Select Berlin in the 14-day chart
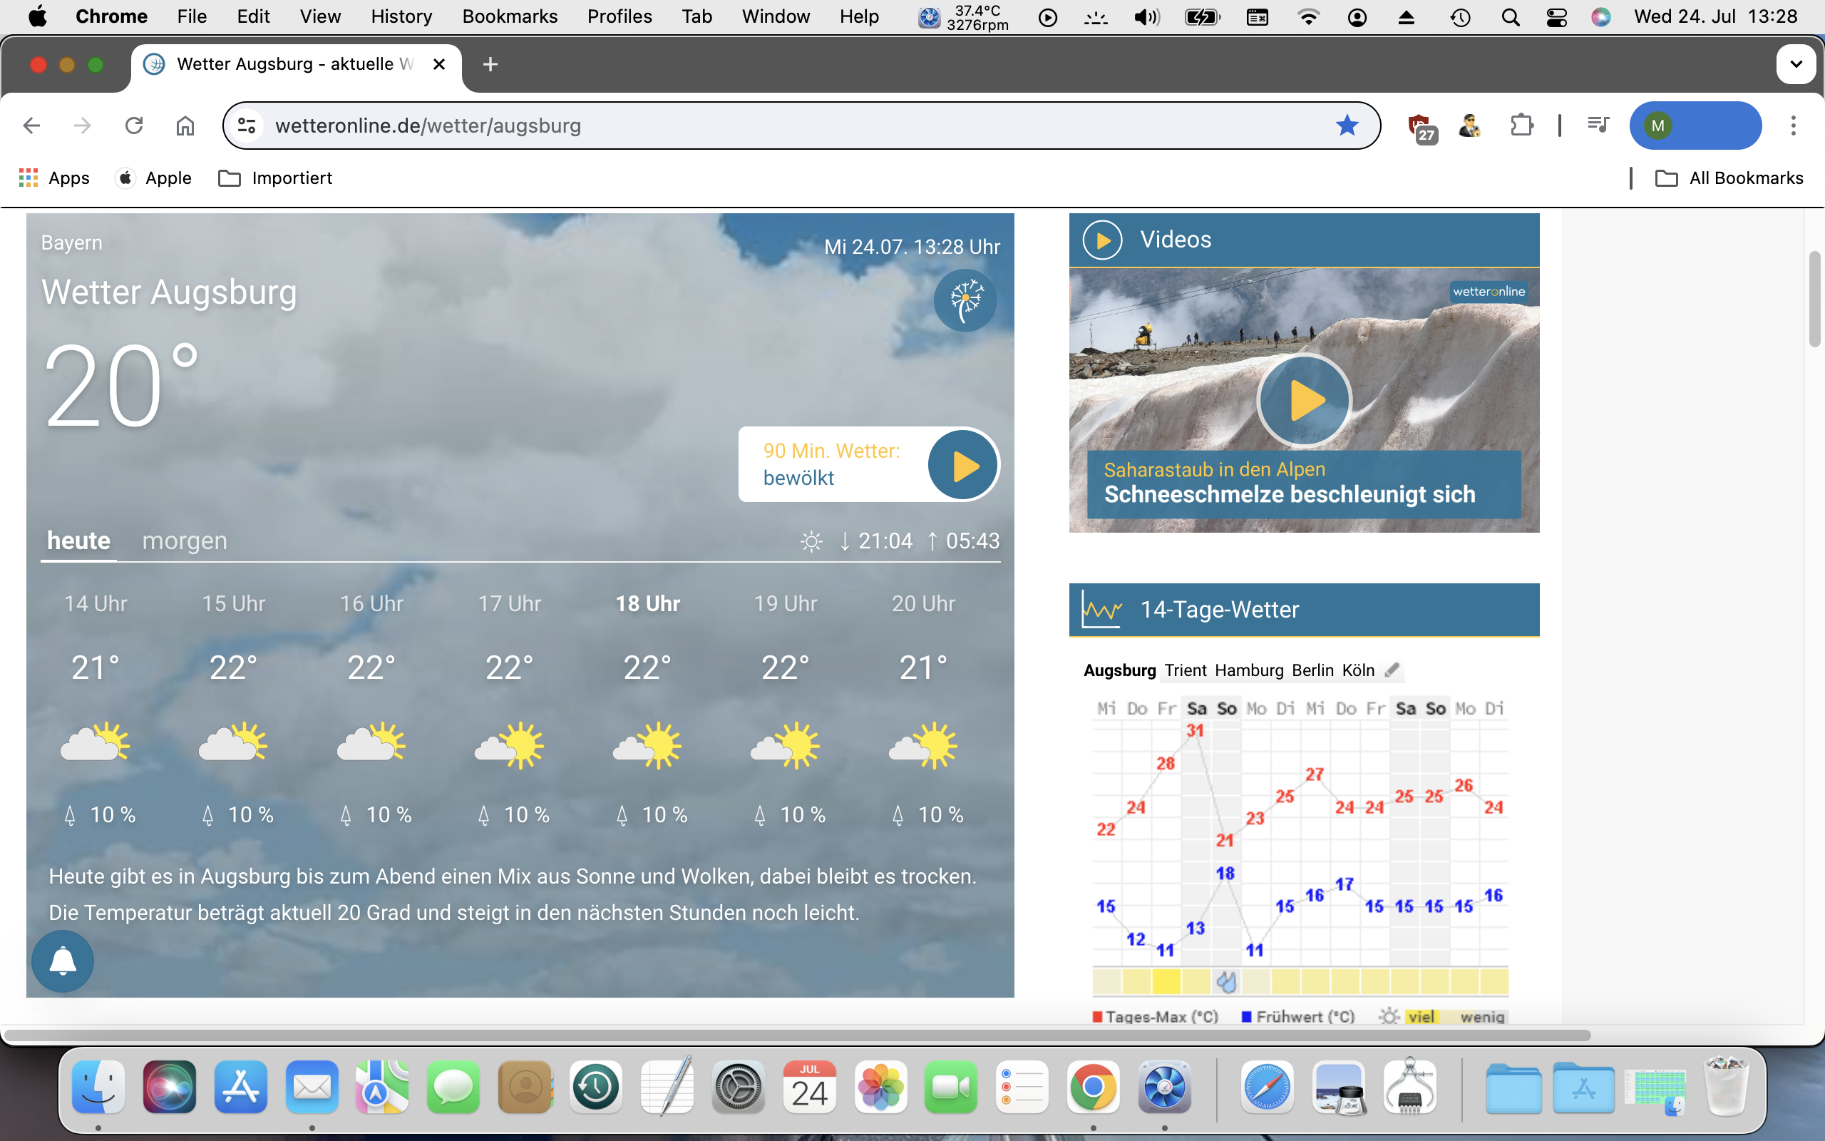 pos(1312,670)
